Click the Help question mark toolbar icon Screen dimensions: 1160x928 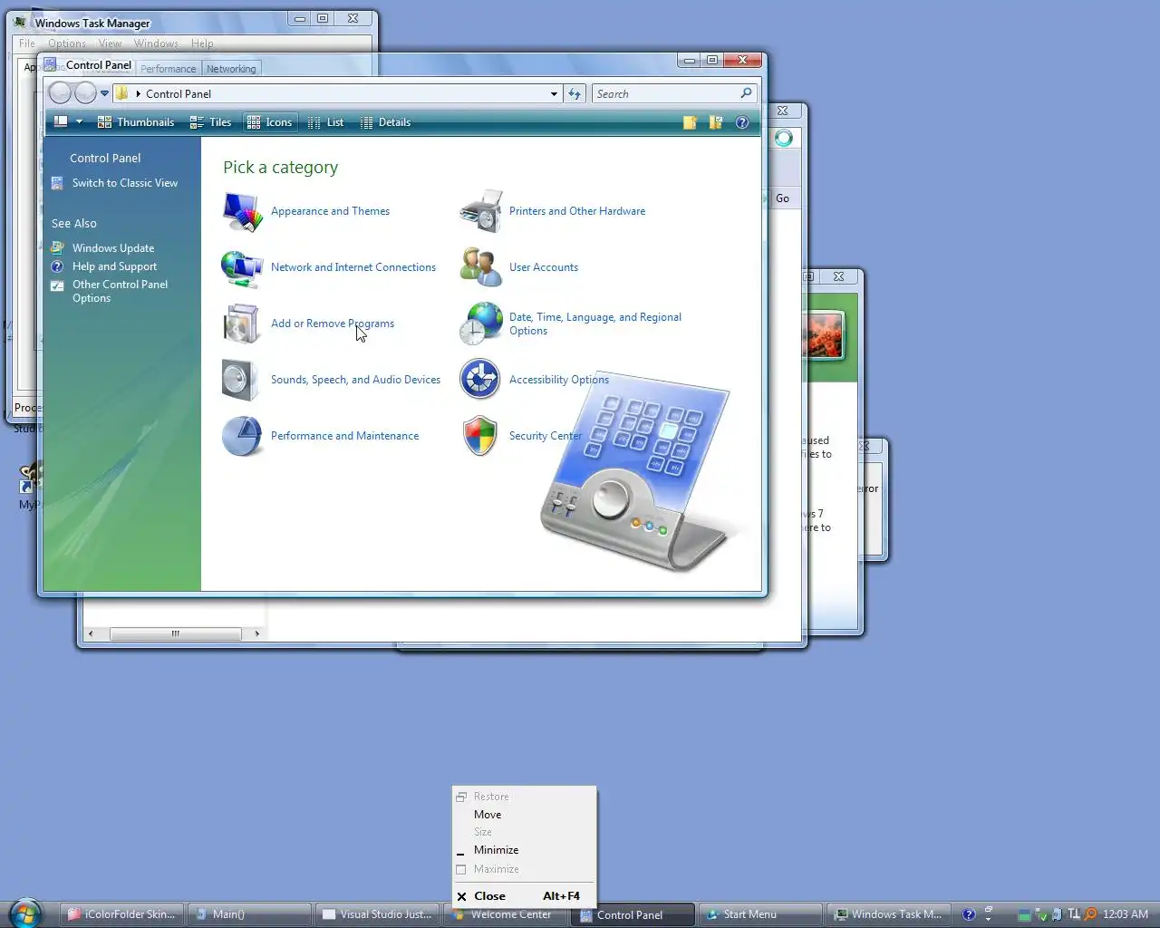pyautogui.click(x=742, y=122)
